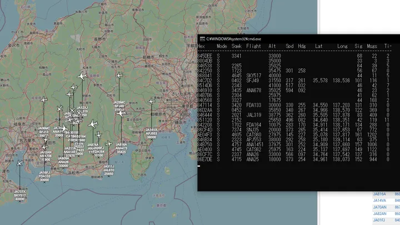Click the Sqwk column header in the console
400x225 pixels.
pyautogui.click(x=237, y=46)
